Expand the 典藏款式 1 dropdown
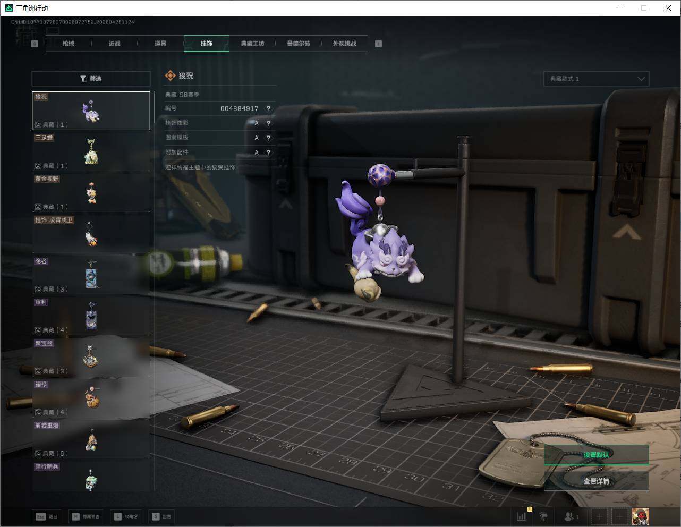 point(596,79)
